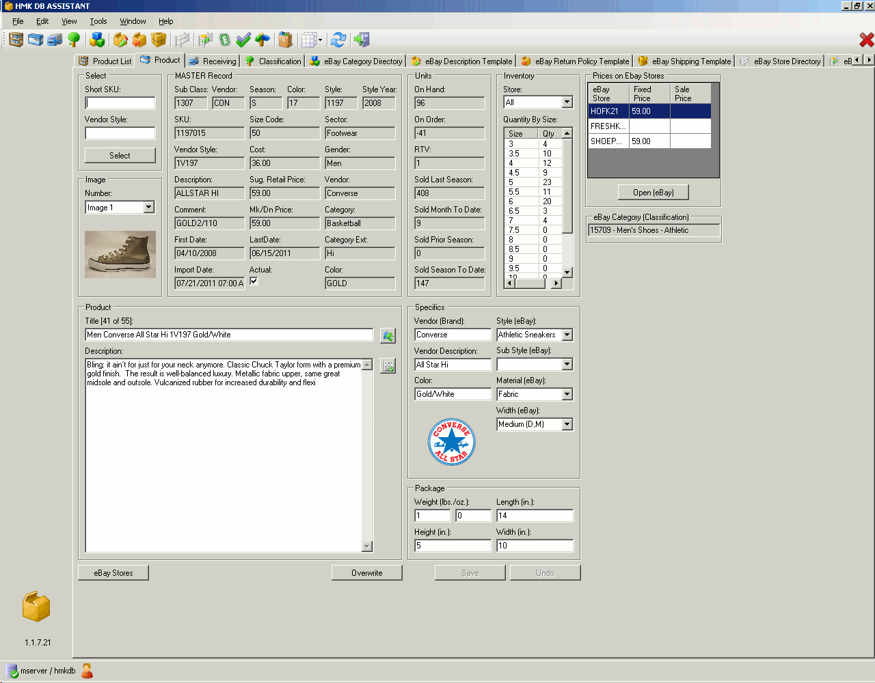
Task: Click the gold sneaker product image
Action: tap(120, 254)
